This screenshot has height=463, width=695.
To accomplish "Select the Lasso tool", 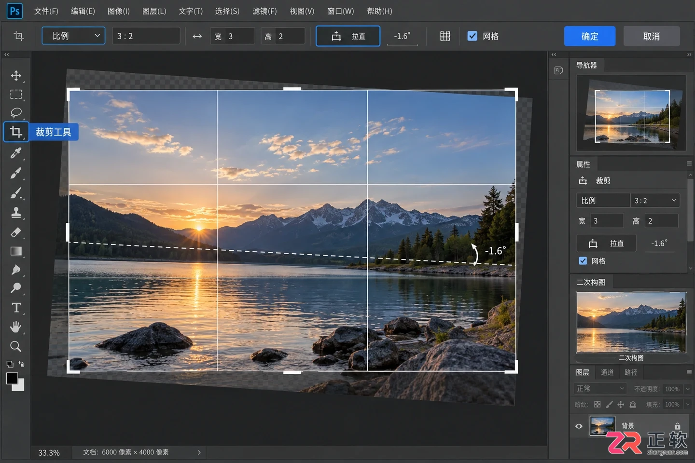I will click(16, 113).
